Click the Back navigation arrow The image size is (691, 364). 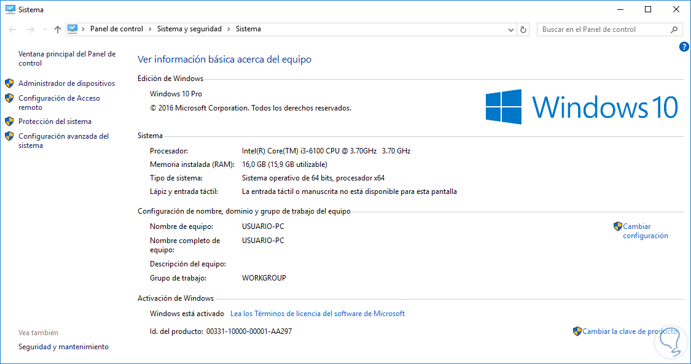pyautogui.click(x=12, y=29)
